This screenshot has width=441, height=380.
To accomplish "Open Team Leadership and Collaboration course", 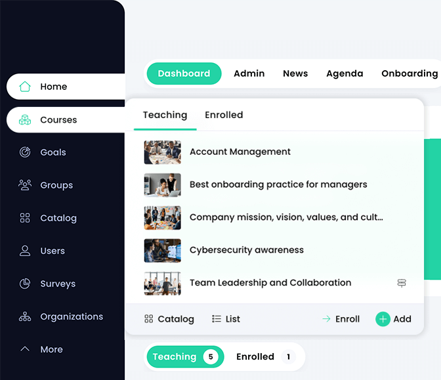I will click(270, 283).
